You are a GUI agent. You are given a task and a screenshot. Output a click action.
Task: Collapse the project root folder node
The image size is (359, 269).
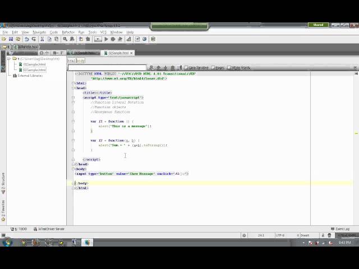9,59
